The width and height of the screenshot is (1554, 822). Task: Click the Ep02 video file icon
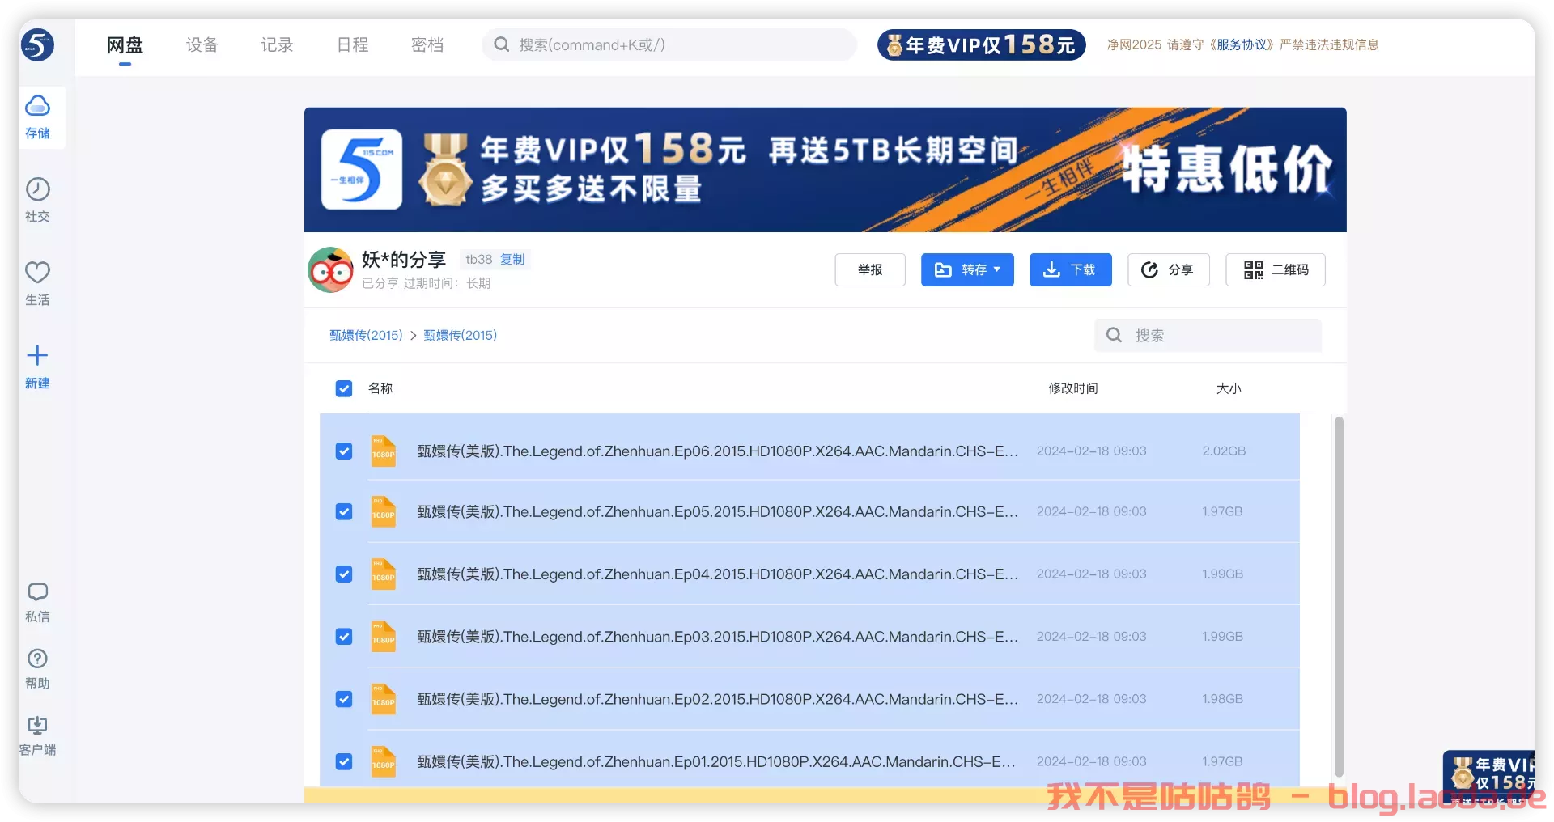(x=383, y=699)
